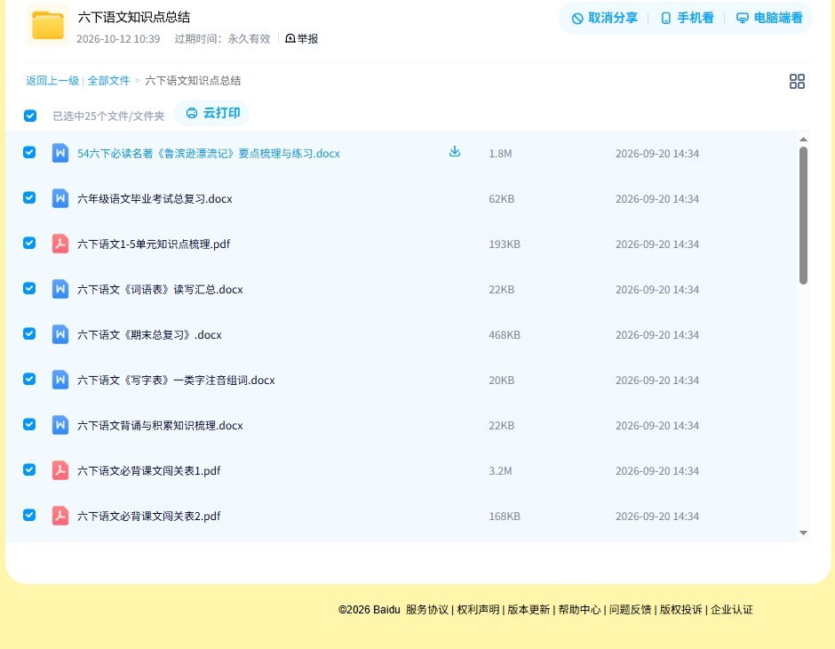Go back via 返回上一级 link
Image resolution: width=835 pixels, height=649 pixels.
coord(52,81)
